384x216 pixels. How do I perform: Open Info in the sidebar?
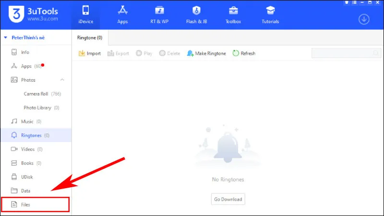pyautogui.click(x=26, y=52)
